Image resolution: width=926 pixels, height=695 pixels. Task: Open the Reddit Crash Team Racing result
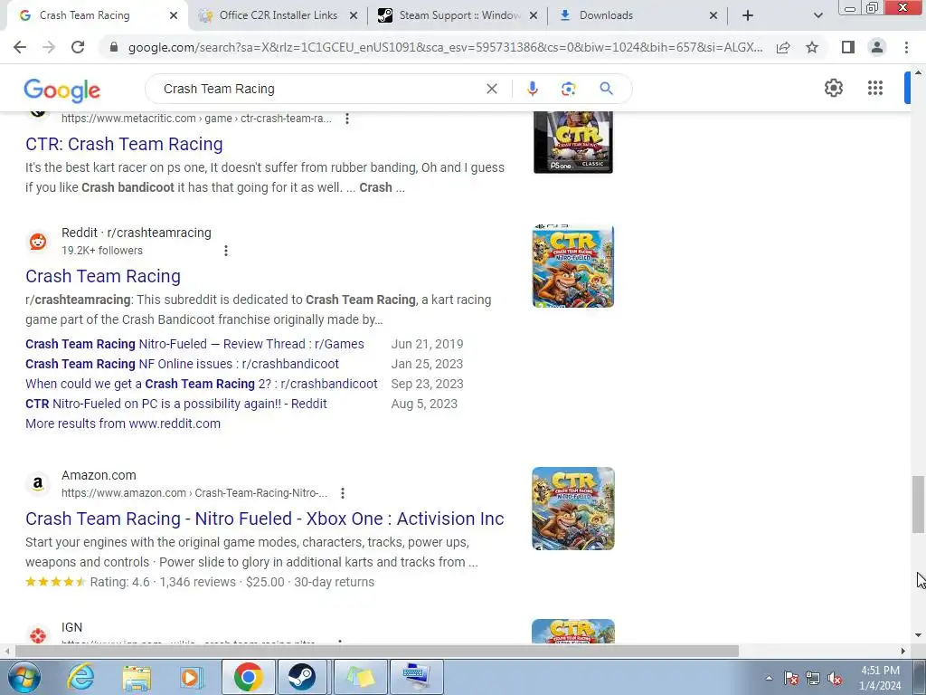click(x=103, y=276)
